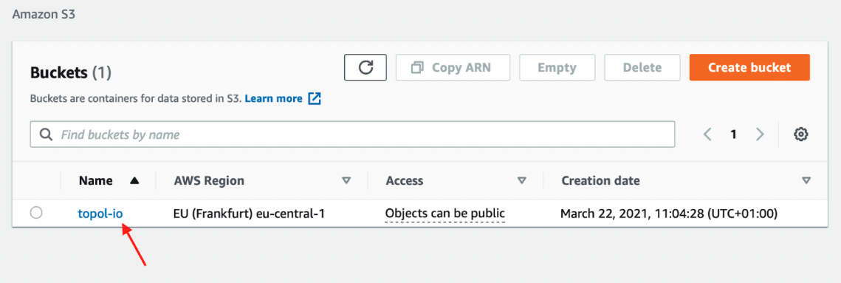This screenshot has width=841, height=283.
Task: Sort buckets by AWS Region arrow
Action: 346,181
